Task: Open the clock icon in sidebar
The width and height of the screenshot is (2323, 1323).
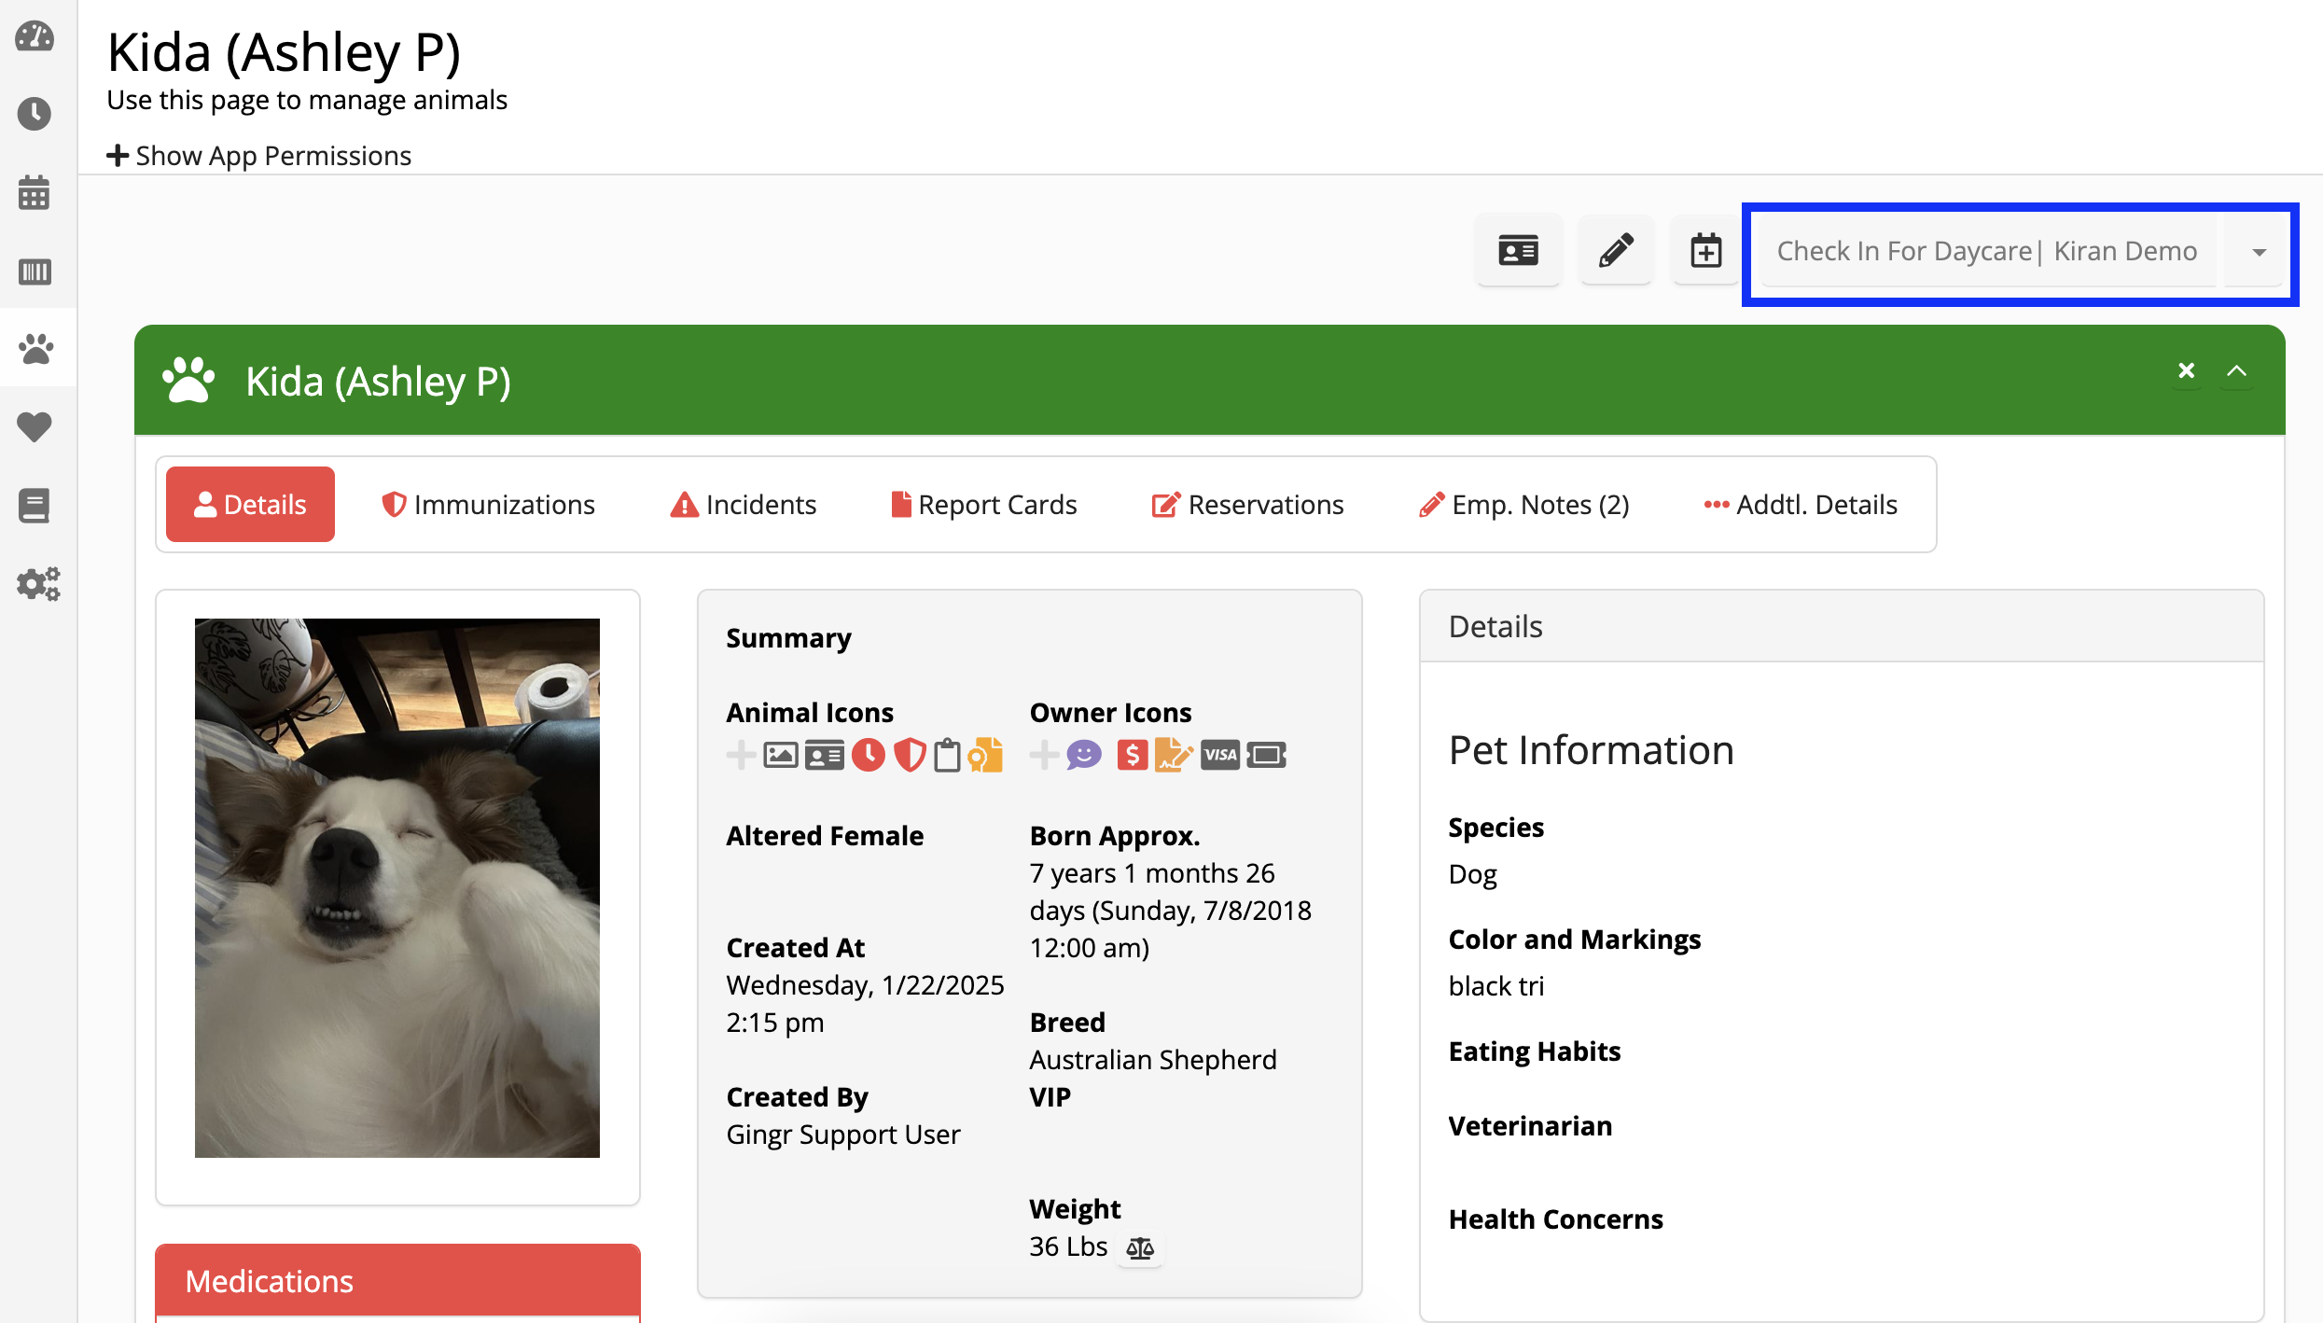Action: click(35, 114)
